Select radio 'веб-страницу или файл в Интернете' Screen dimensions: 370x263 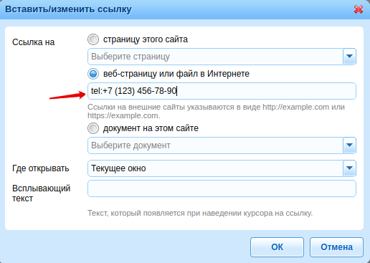(93, 74)
